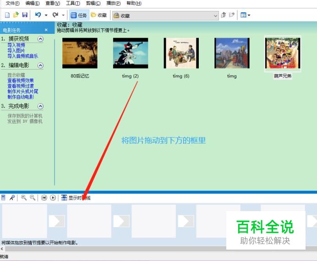Click the 保存到我的计算机 text

[25, 116]
